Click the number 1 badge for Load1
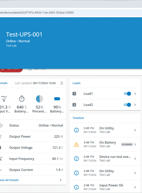This screenshot has width=142, height=193. click(x=74, y=94)
